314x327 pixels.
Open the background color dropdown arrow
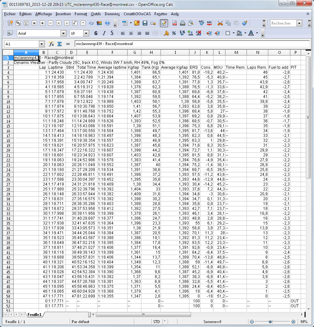coord(246,33)
